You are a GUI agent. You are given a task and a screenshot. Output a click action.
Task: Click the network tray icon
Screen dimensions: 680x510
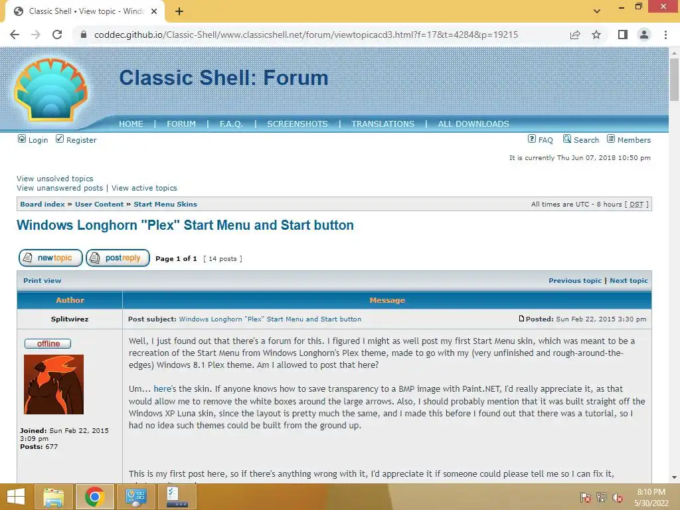pos(602,497)
